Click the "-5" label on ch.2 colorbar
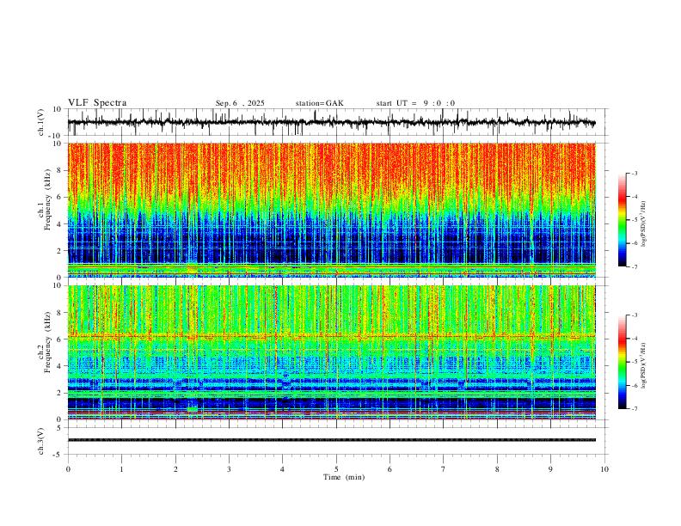The width and height of the screenshot is (681, 526). (x=635, y=362)
